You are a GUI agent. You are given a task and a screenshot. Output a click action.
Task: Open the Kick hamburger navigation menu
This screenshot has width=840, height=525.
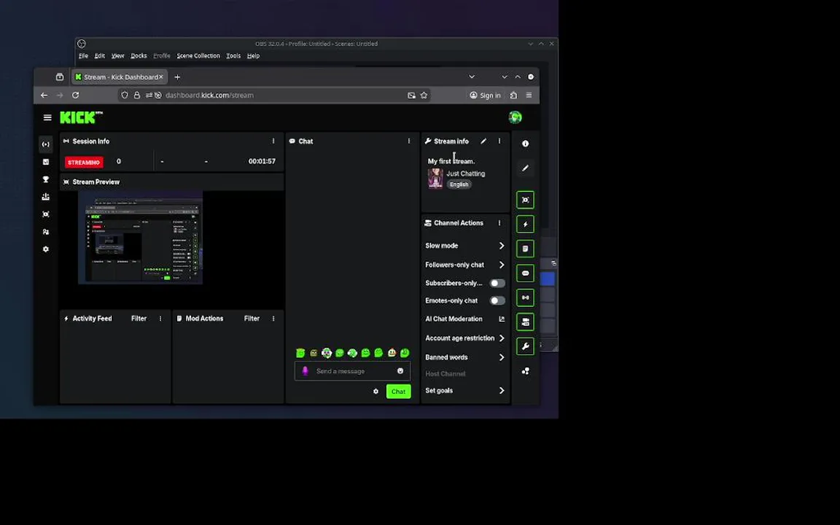click(47, 117)
